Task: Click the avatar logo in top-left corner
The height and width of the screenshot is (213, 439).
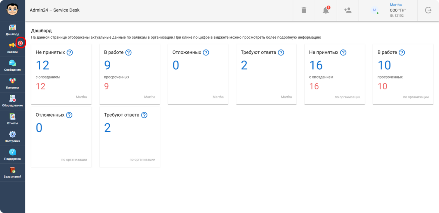Action: (x=12, y=10)
